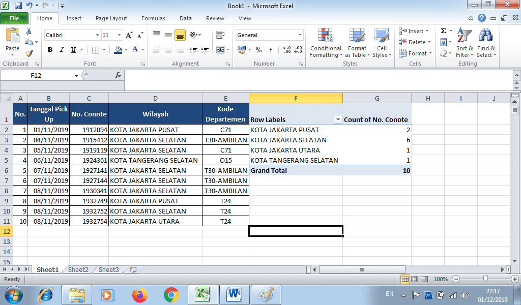The image size is (521, 305).
Task: Expand the Font dialog launcher
Action: [143, 64]
